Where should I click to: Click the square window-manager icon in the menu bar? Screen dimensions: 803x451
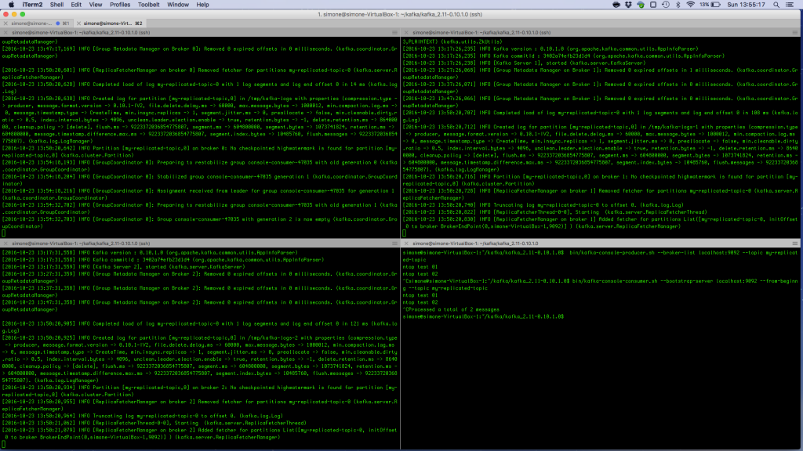click(x=653, y=5)
